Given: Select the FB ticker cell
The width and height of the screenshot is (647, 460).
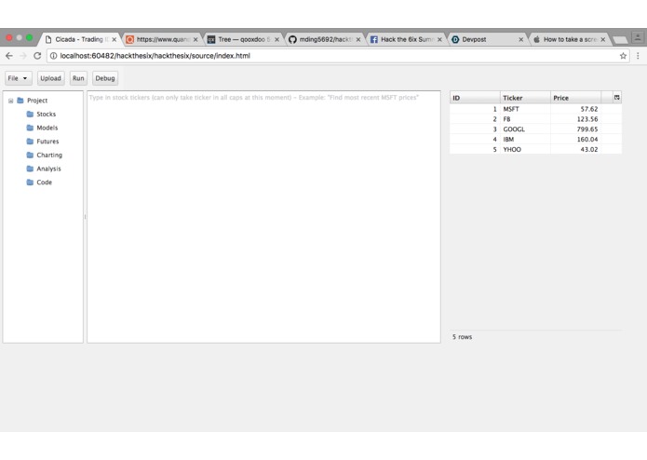Looking at the screenshot, I should pos(525,119).
